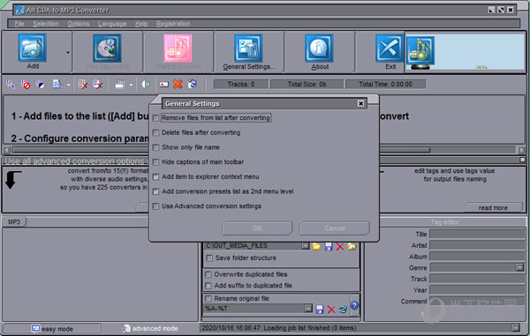Click the grid icon with red prohibition sign
Viewport: 530px width, 336px height.
25,84
